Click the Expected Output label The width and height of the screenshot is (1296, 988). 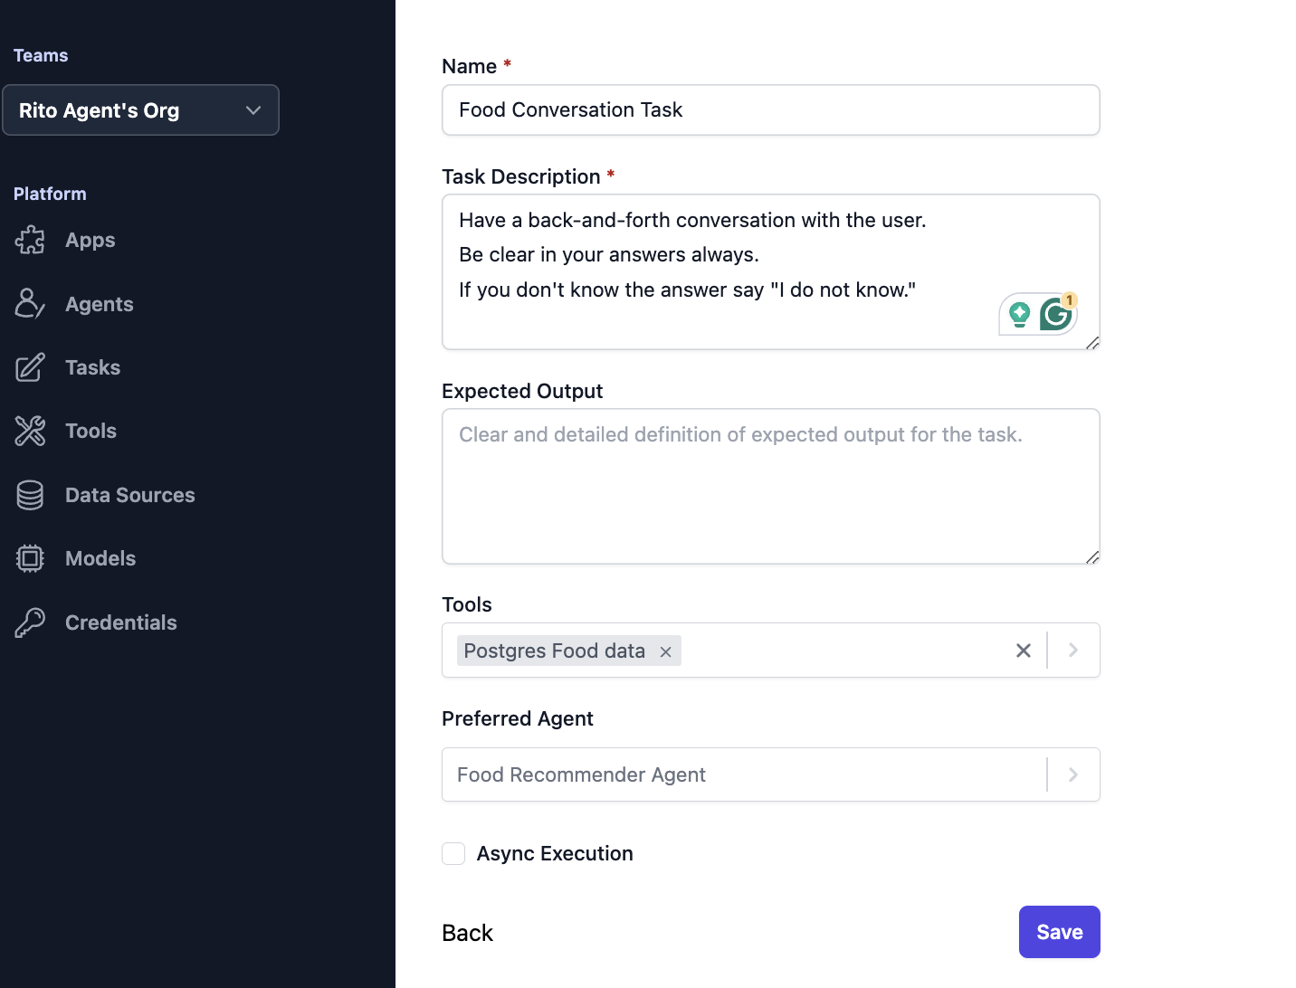522,391
